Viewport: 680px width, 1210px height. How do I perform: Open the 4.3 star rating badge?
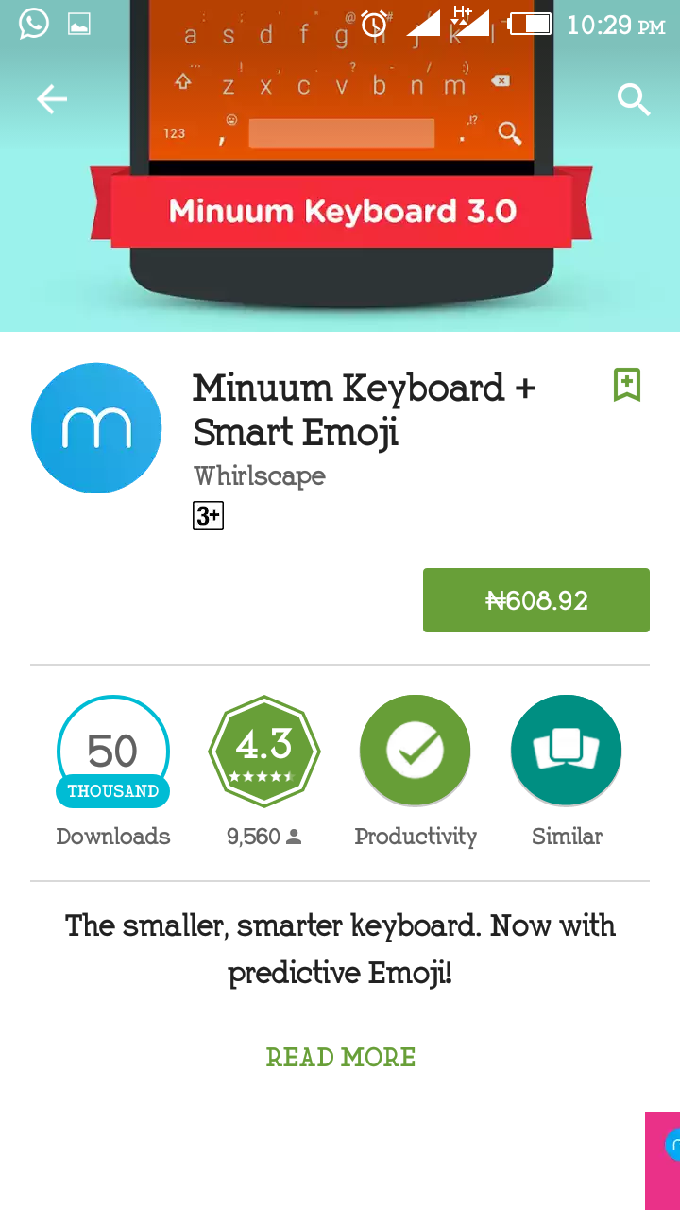point(264,752)
